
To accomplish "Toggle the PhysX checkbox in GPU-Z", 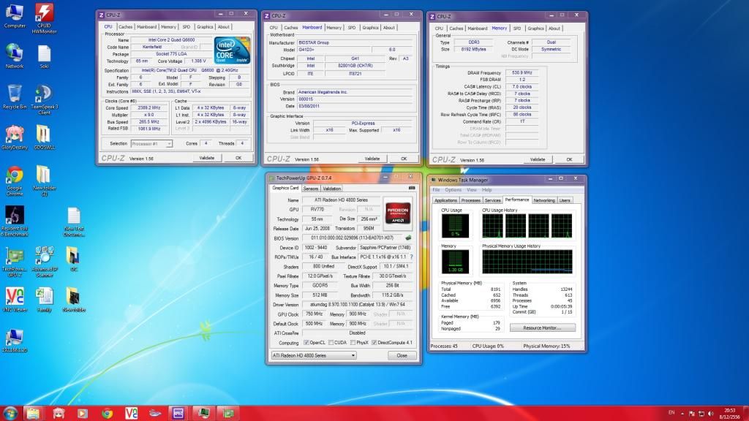I will (x=353, y=342).
